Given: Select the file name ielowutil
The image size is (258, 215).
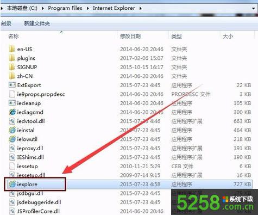Looking at the screenshot, I should (27, 139).
